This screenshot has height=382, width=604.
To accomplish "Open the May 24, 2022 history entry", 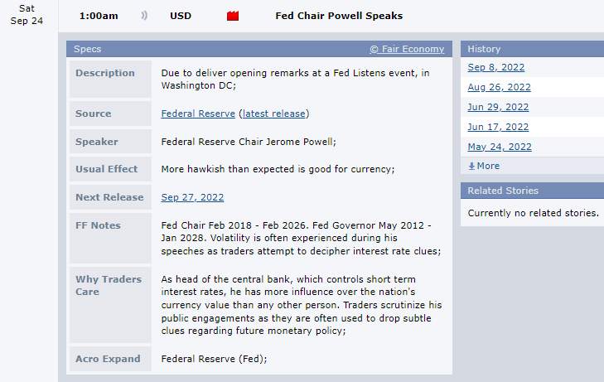I will coord(500,147).
